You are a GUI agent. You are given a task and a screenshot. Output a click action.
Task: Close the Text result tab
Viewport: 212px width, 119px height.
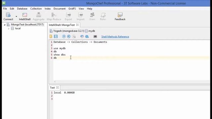[x=57, y=88]
